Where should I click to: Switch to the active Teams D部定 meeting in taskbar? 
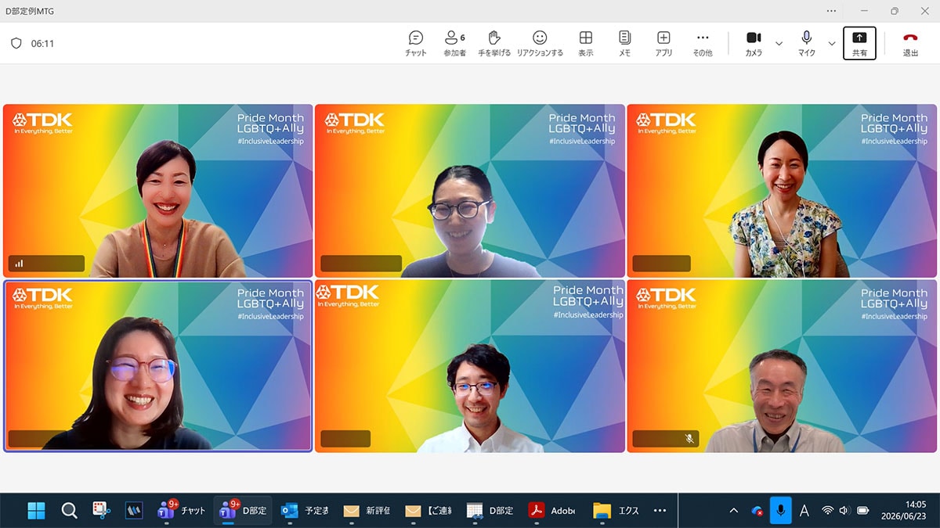click(244, 511)
